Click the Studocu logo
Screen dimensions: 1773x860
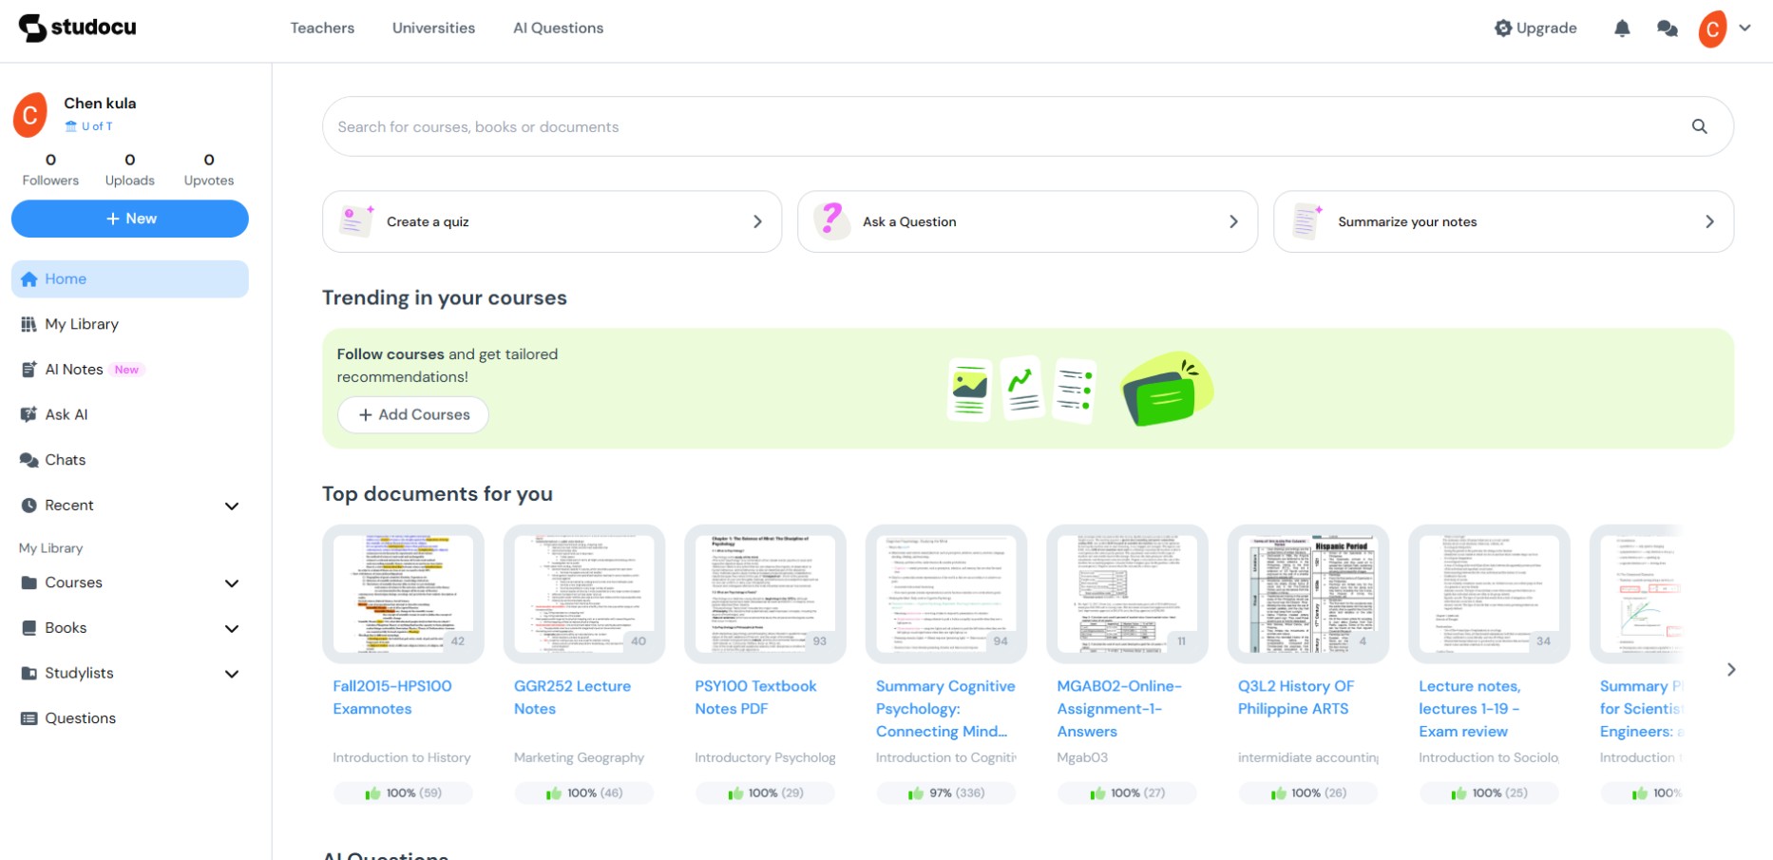click(x=78, y=28)
